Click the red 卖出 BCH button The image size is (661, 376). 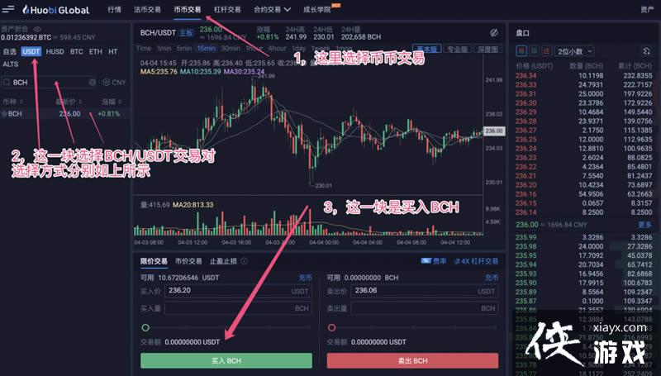[412, 361]
